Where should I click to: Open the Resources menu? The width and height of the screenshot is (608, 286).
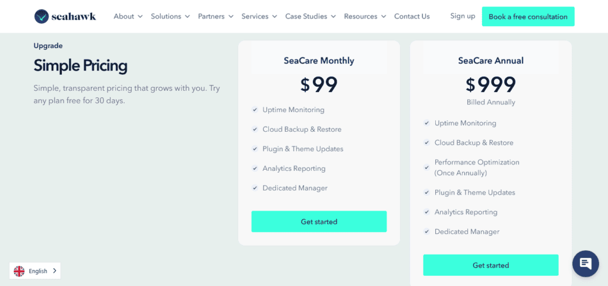click(365, 17)
